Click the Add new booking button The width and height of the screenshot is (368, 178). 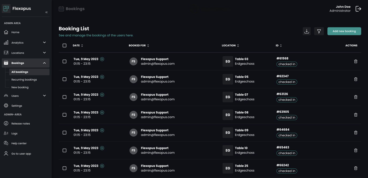[344, 31]
